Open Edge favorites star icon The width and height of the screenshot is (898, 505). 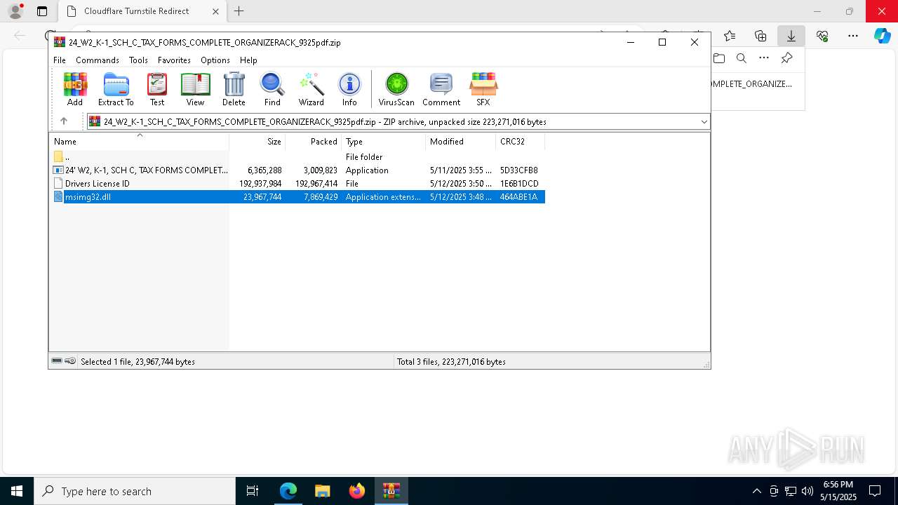[x=730, y=36]
